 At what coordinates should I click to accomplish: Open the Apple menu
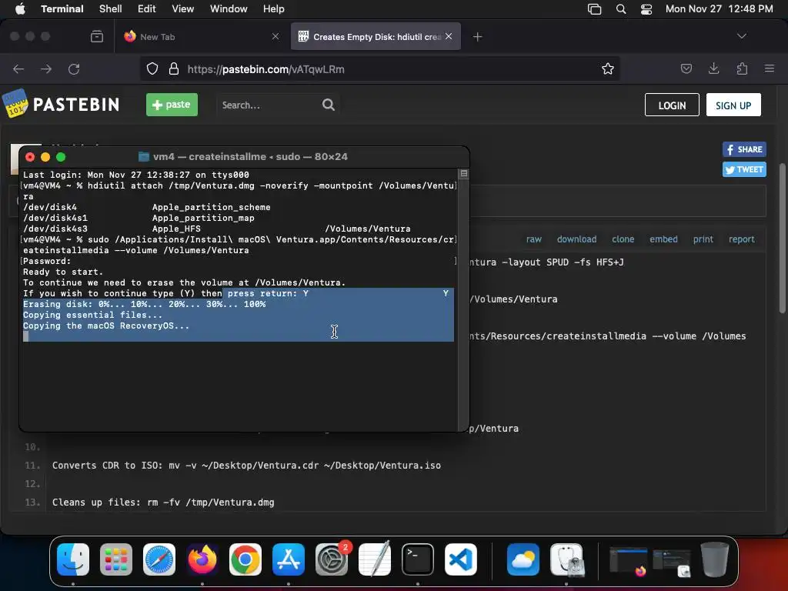[x=20, y=9]
